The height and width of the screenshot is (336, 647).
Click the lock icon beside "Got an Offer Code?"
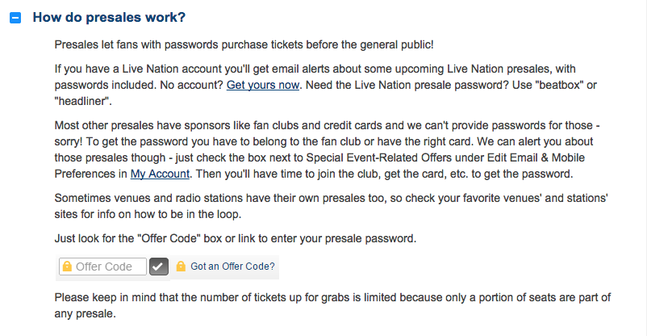pyautogui.click(x=181, y=266)
